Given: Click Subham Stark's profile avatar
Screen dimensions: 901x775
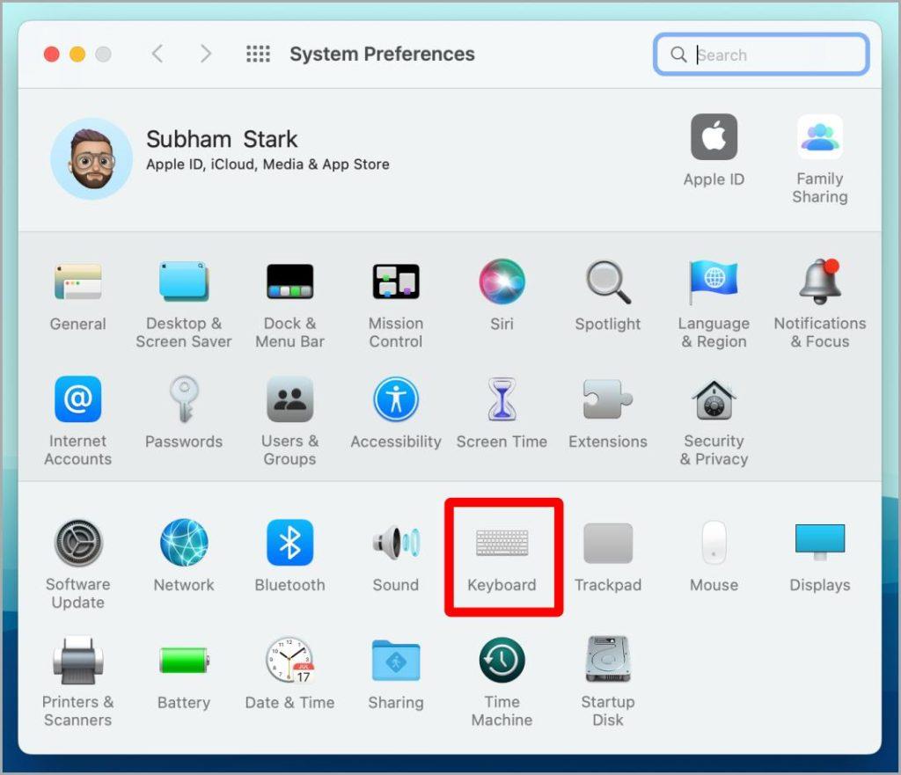Looking at the screenshot, I should click(92, 158).
